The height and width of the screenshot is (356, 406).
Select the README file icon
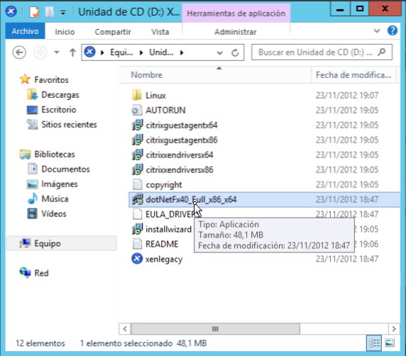click(x=137, y=244)
